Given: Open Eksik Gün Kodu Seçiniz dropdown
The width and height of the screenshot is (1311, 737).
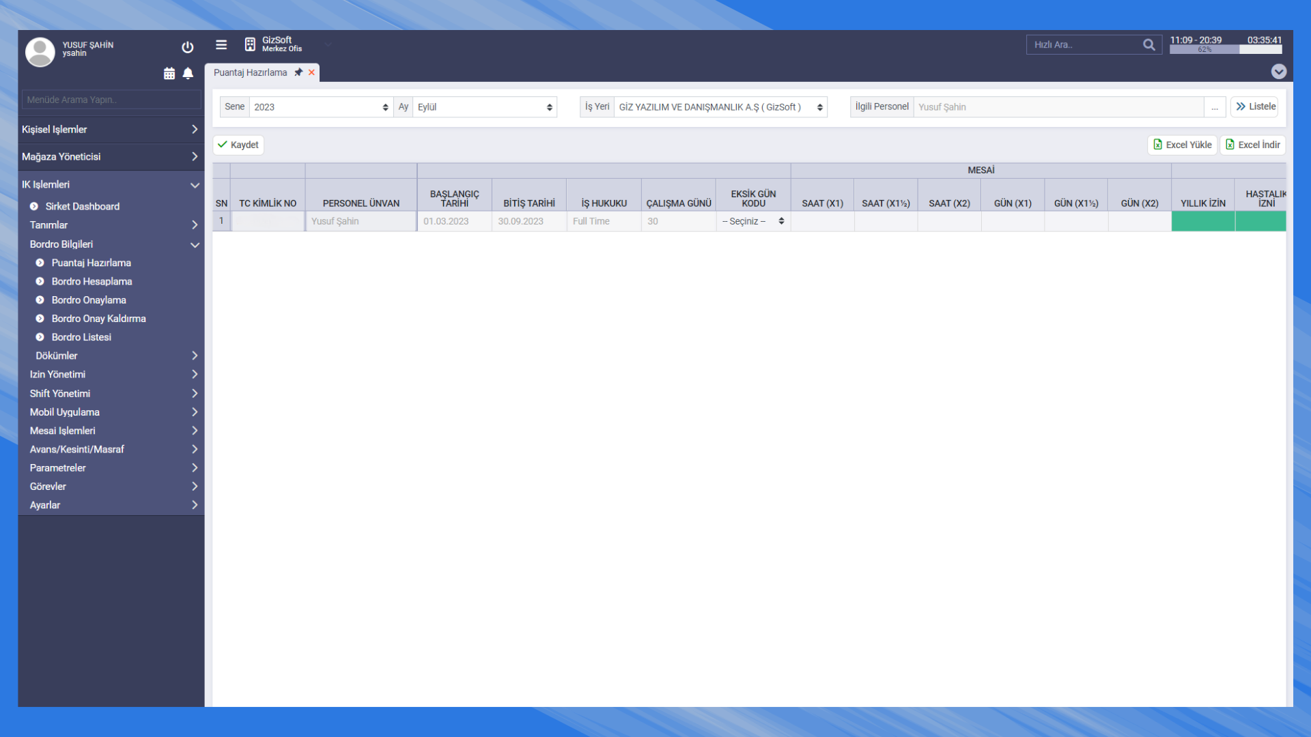Looking at the screenshot, I should tap(753, 221).
